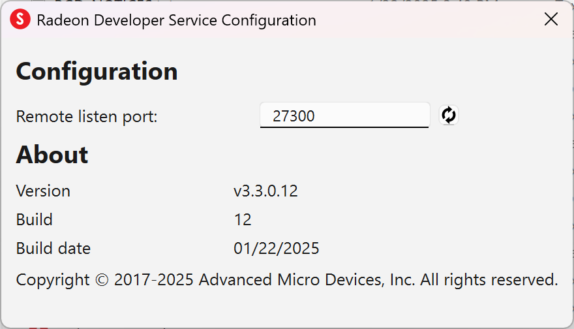The image size is (574, 329).
Task: Click the Build label row
Action: (35, 220)
